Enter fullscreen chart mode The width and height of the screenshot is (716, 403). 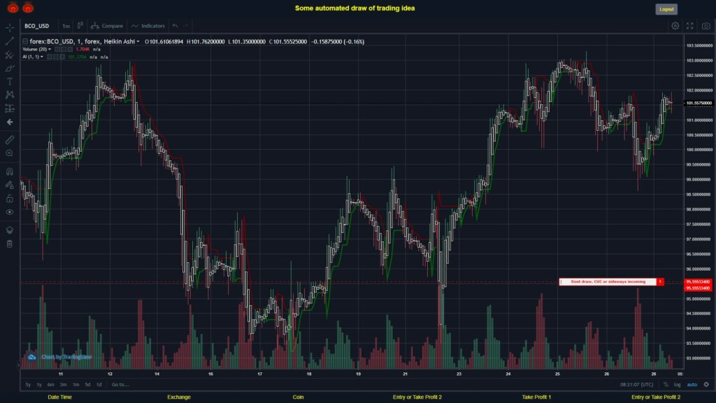[x=690, y=26]
